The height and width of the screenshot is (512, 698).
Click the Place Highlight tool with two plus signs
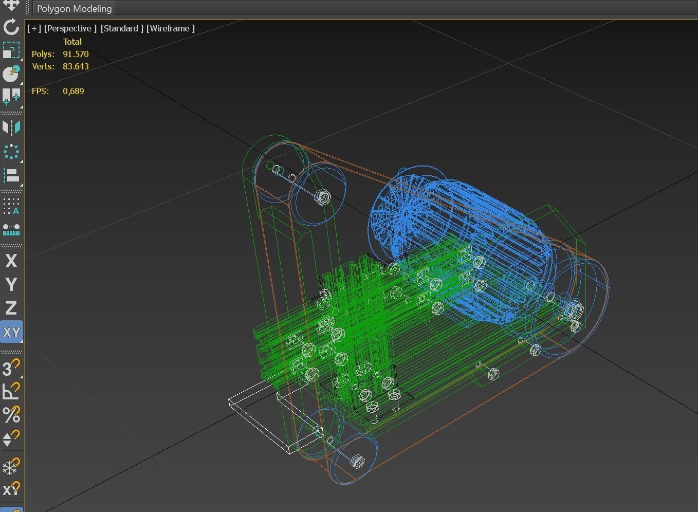coord(11,97)
